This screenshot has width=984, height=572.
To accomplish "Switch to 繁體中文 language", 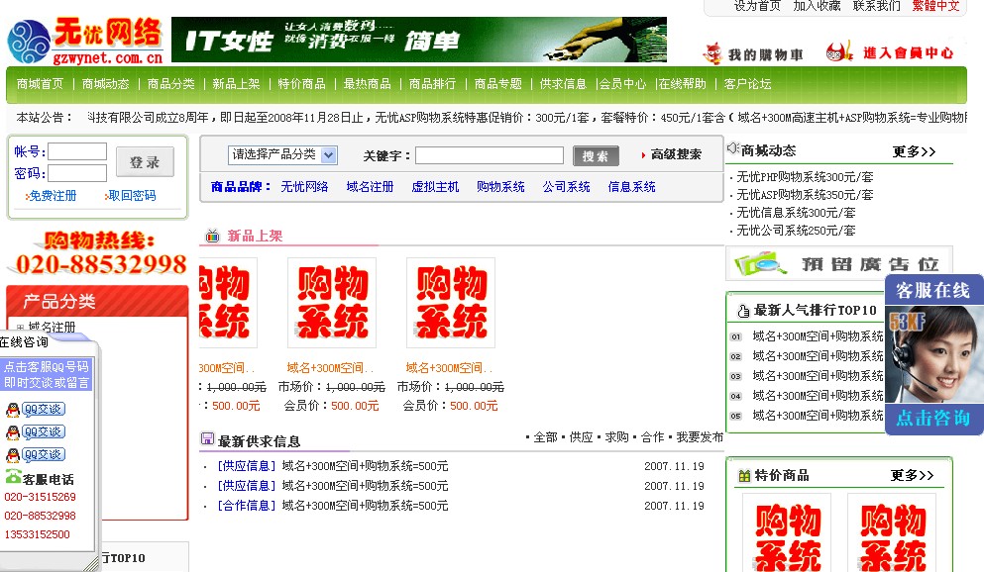I will 935,6.
